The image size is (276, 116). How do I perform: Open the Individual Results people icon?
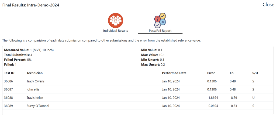pyautogui.click(x=115, y=20)
